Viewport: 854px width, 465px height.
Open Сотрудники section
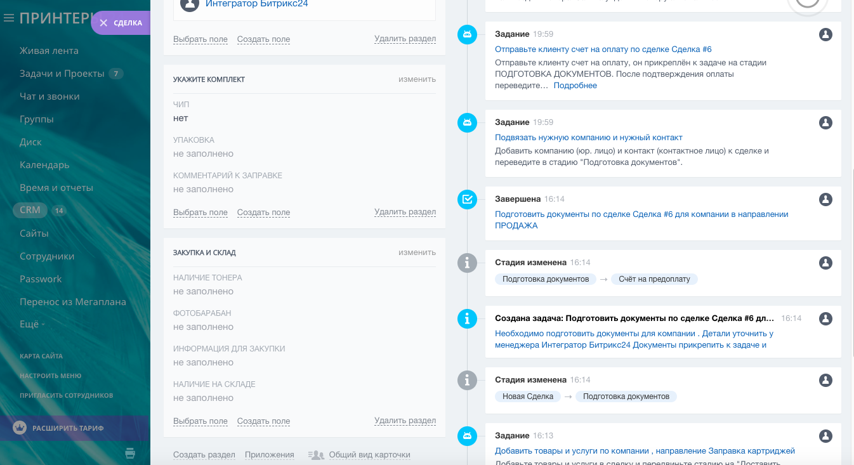(x=47, y=256)
